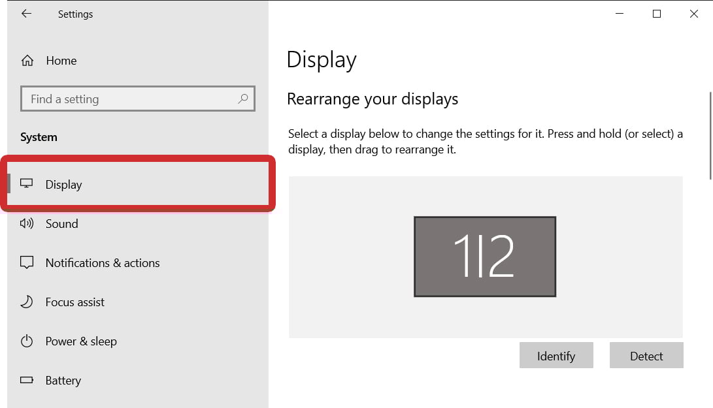Click the Detect button

pyautogui.click(x=646, y=355)
